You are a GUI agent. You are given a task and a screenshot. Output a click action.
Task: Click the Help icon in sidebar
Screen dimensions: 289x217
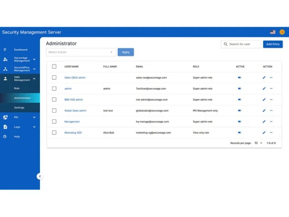pyautogui.click(x=5, y=137)
